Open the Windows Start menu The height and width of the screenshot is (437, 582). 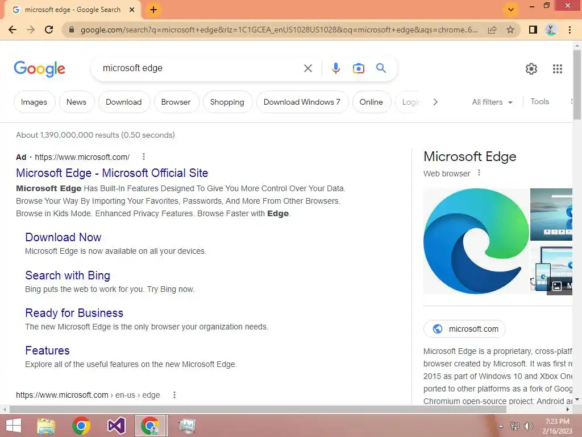(x=14, y=426)
